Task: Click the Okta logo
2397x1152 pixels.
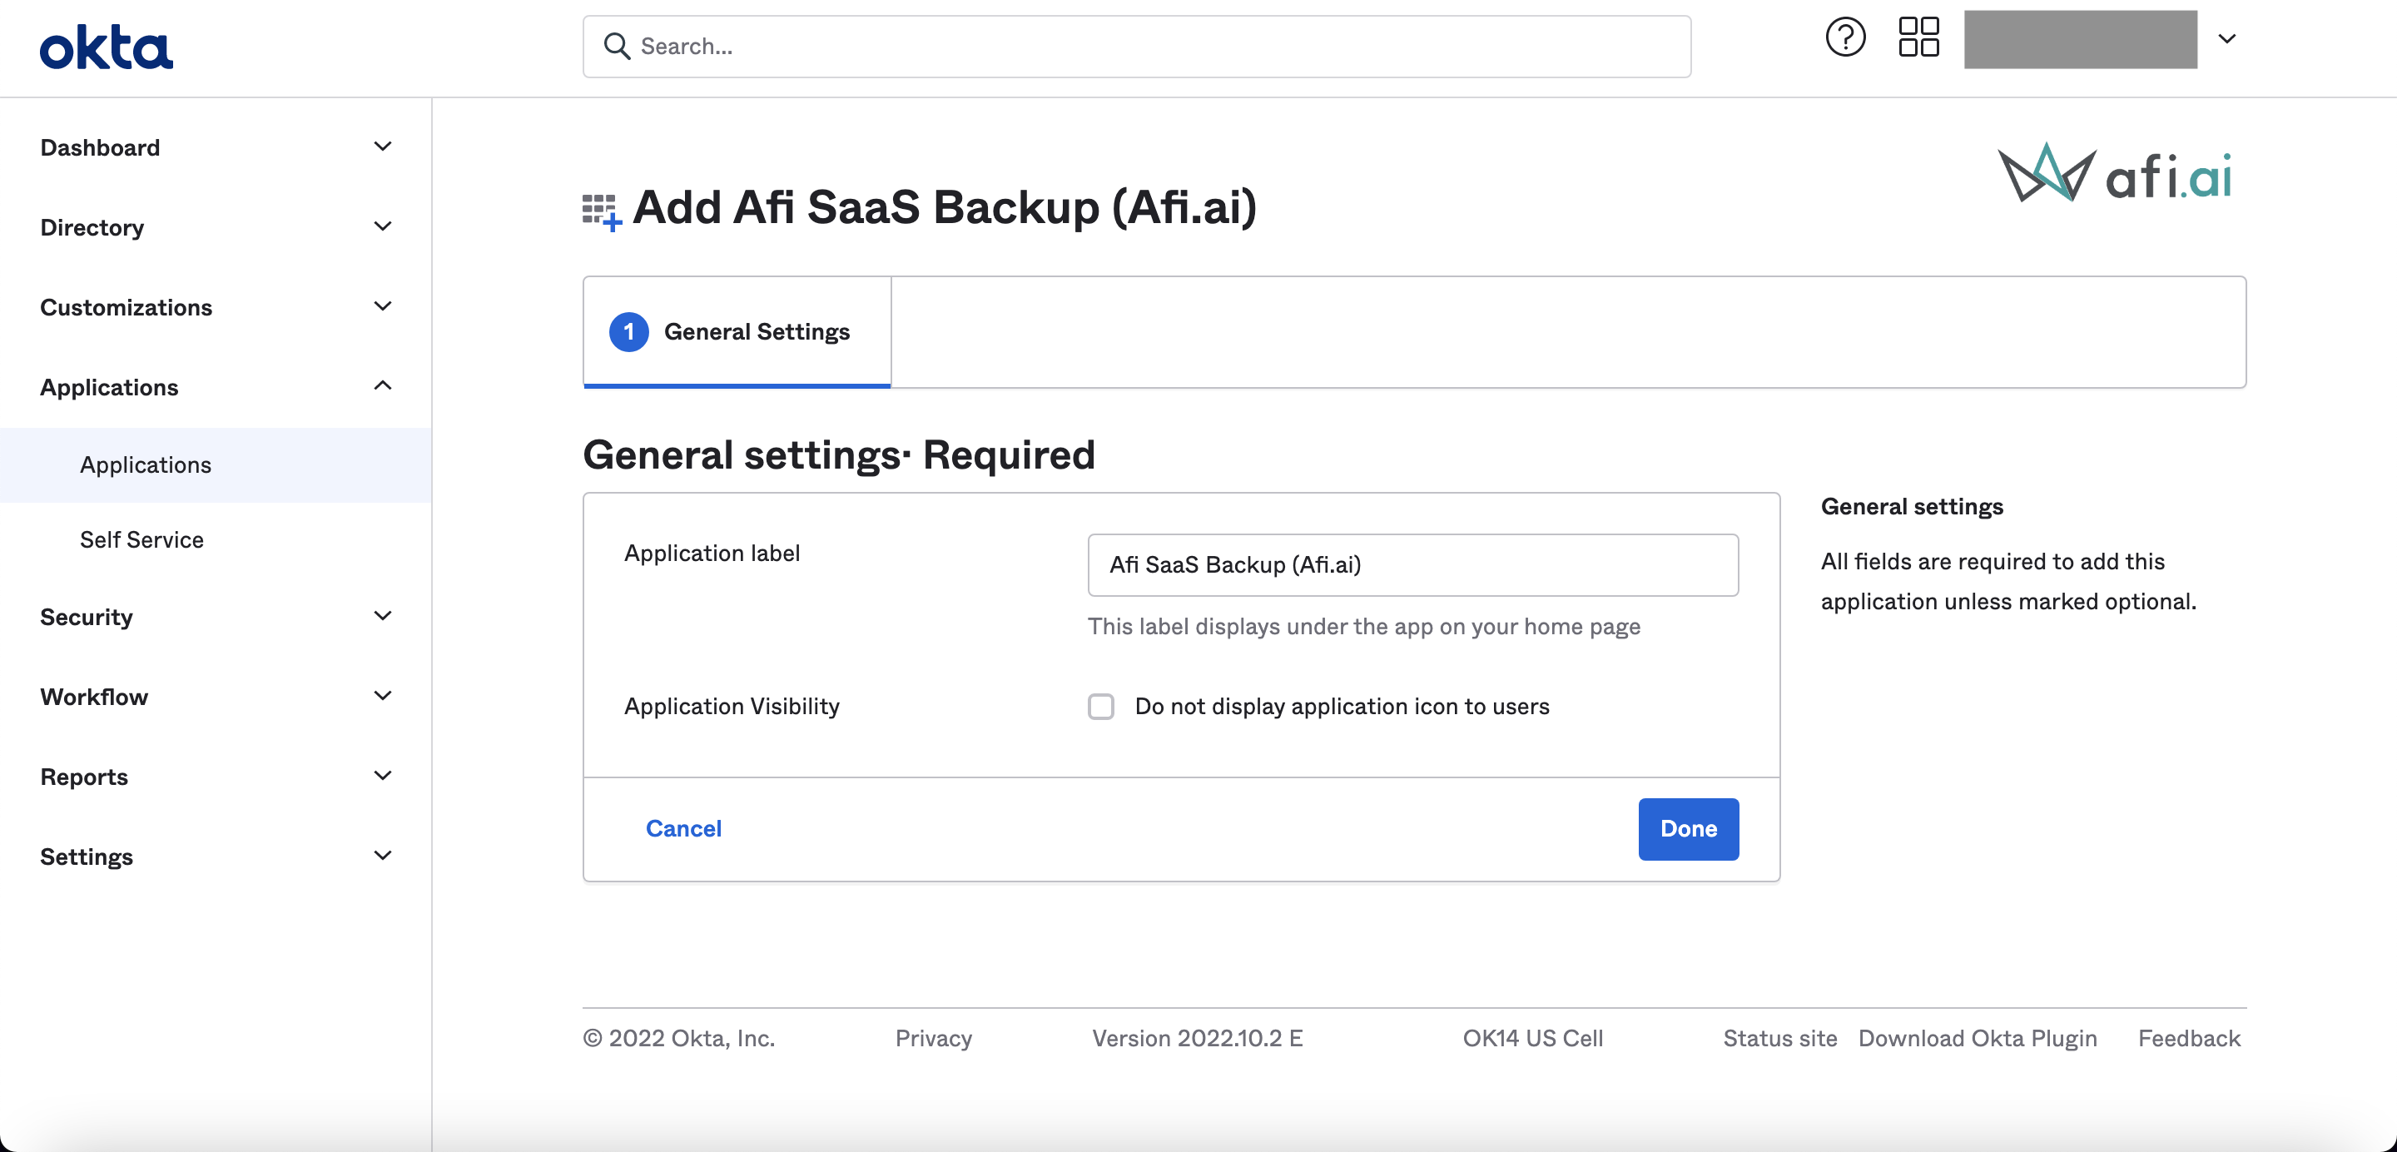Action: (106, 47)
